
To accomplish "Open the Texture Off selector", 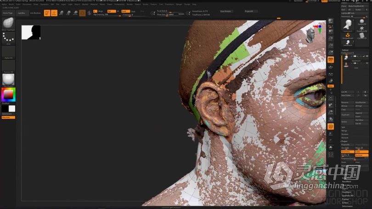I will click(x=8, y=66).
